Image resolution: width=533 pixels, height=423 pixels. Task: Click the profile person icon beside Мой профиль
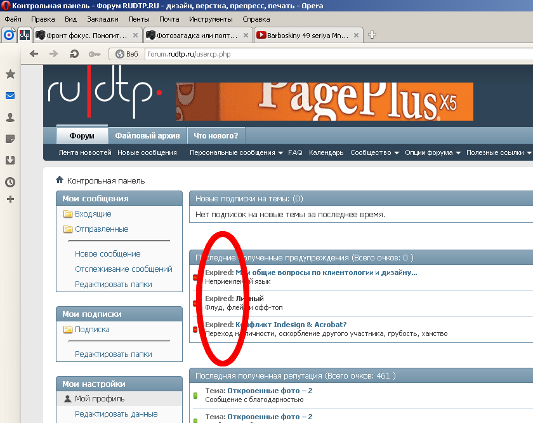tap(68, 398)
